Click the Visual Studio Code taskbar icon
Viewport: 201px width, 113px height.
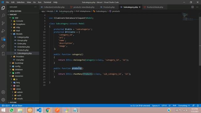coord(39,110)
